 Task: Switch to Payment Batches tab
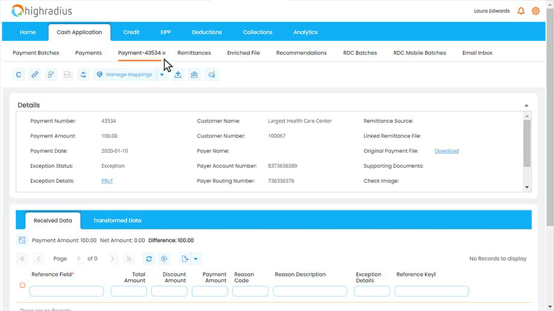[36, 53]
